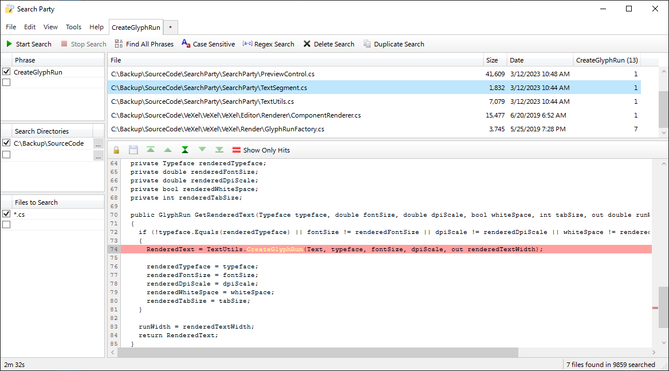Click the 7 files found status text
This screenshot has height=371, width=669.
point(611,365)
